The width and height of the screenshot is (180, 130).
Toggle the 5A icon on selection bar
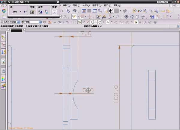136,22
